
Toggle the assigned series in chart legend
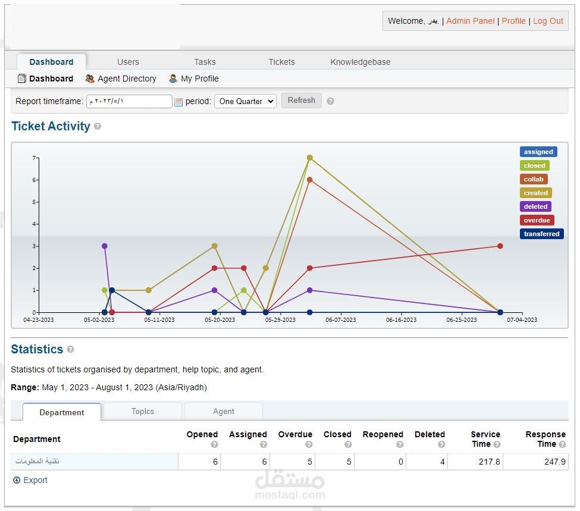(538, 152)
